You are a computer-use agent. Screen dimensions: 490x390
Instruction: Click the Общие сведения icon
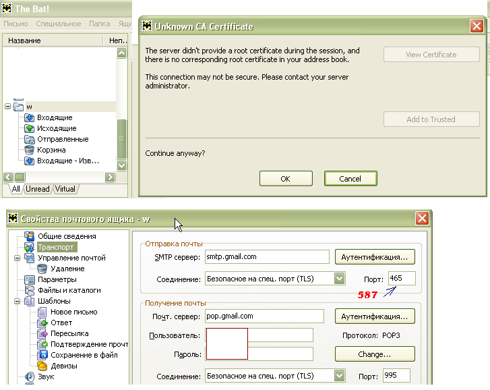pos(30,236)
